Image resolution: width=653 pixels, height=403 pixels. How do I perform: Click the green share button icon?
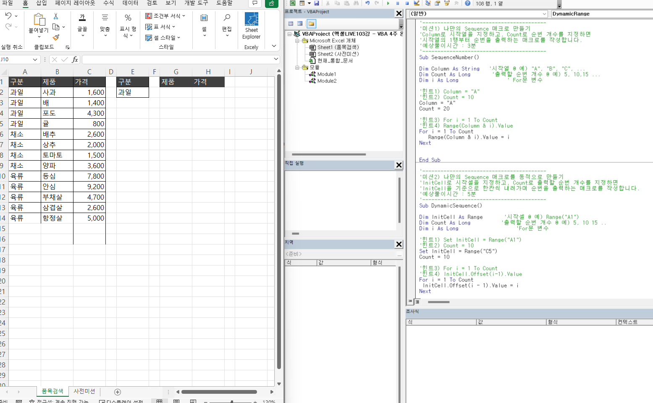[x=272, y=3]
